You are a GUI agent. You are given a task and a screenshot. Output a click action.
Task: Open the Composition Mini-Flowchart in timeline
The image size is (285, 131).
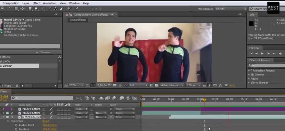click(x=78, y=98)
